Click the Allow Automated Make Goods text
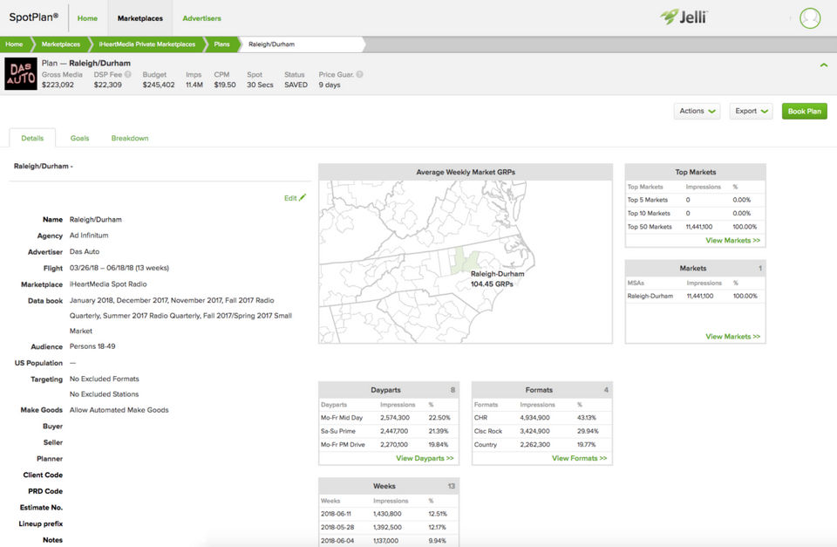 pyautogui.click(x=119, y=410)
